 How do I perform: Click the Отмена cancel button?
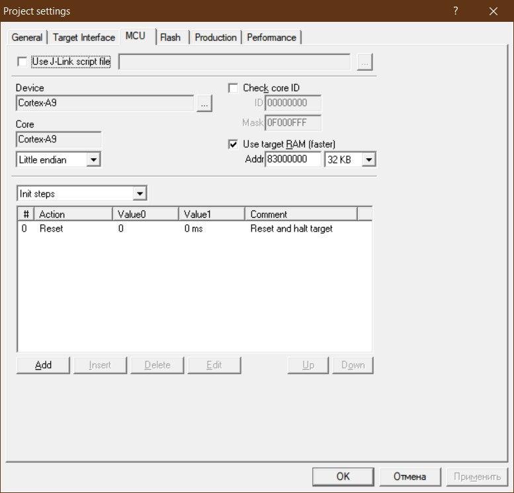pyautogui.click(x=409, y=476)
